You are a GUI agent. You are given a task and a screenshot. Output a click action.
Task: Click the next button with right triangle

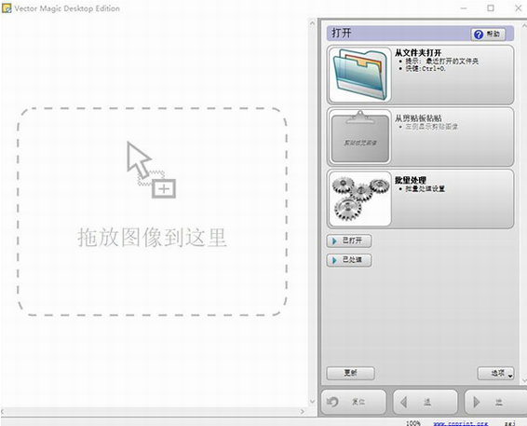click(495, 402)
